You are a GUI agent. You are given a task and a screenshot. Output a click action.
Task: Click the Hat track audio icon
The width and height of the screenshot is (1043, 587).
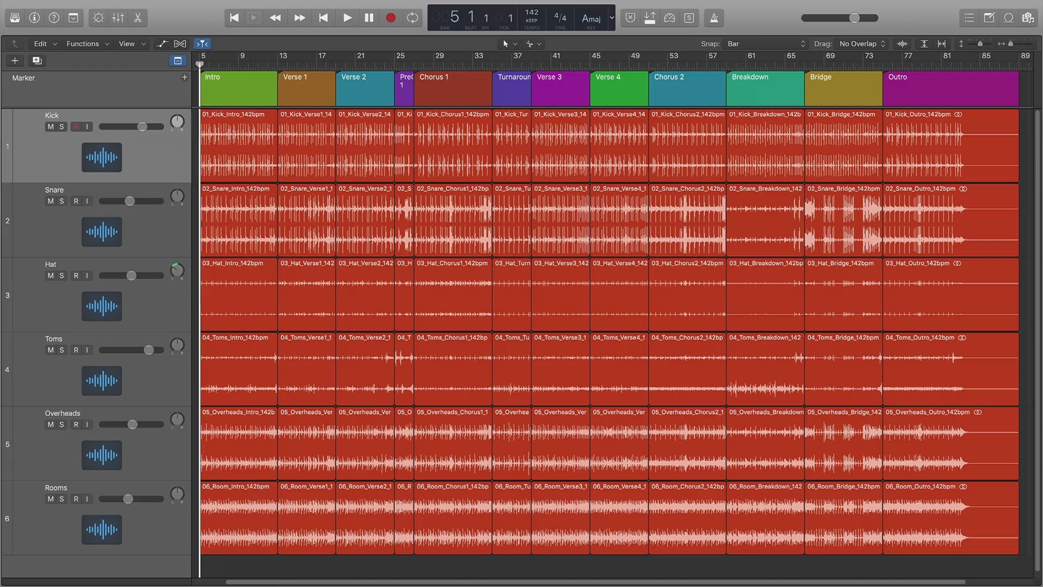(x=102, y=306)
